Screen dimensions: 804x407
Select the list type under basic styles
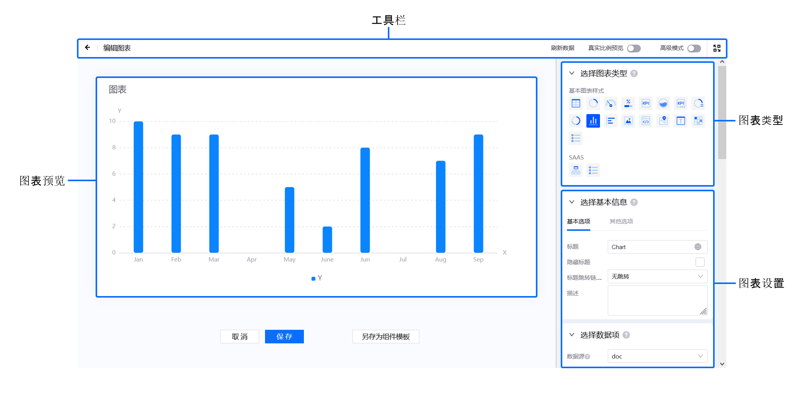coord(576,138)
